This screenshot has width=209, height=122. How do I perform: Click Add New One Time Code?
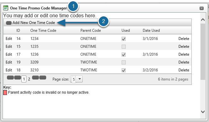pyautogui.click(x=34, y=23)
